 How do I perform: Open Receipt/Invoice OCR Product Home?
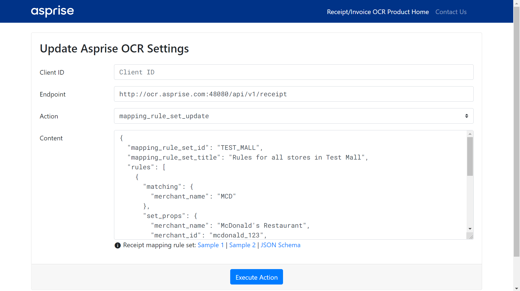[x=378, y=12]
